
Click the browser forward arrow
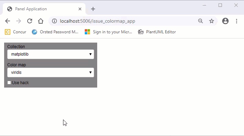pyautogui.click(x=19, y=21)
